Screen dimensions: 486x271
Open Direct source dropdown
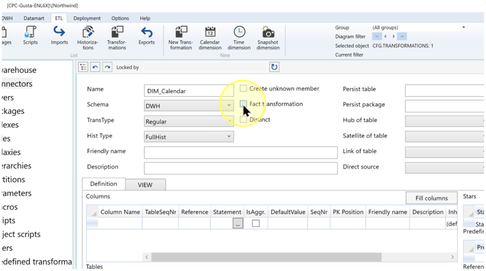click(445, 168)
